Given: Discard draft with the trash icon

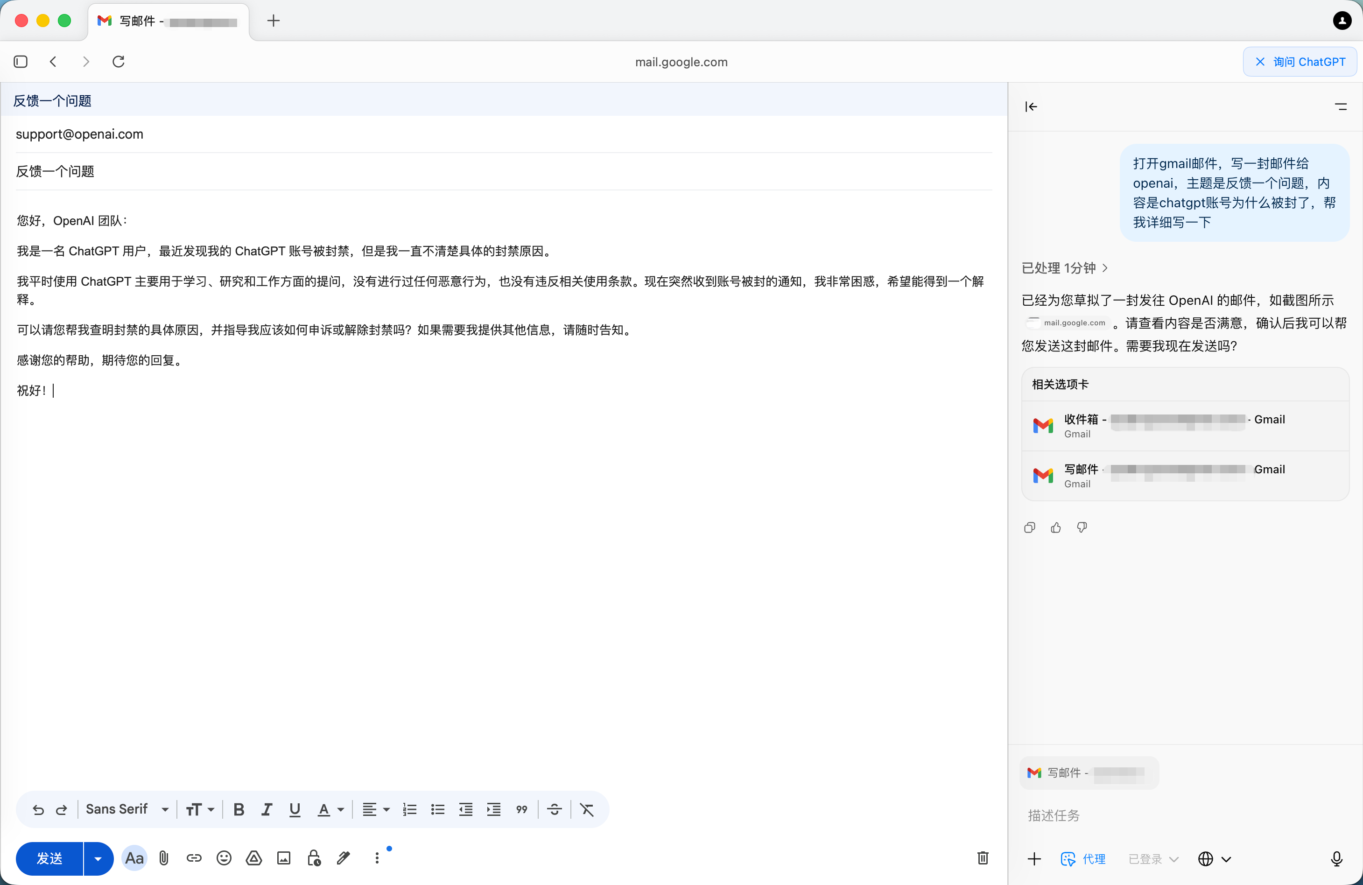Looking at the screenshot, I should click(983, 857).
